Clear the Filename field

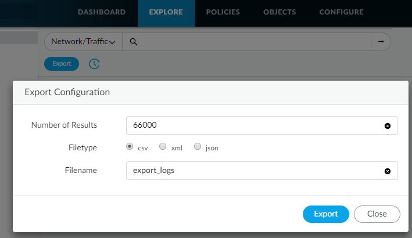[388, 171]
